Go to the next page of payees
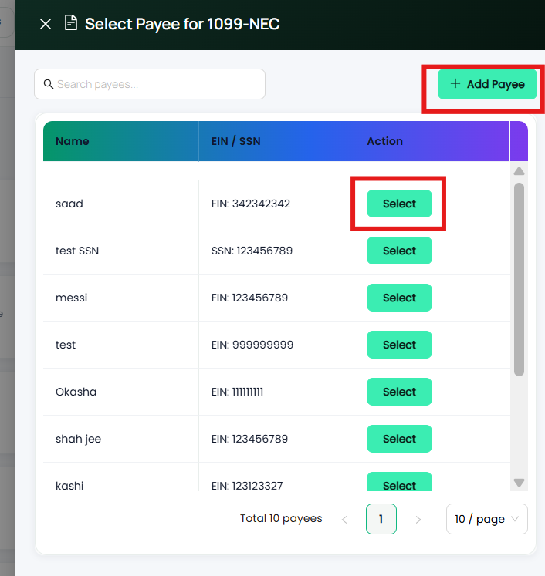The width and height of the screenshot is (545, 576). [418, 520]
